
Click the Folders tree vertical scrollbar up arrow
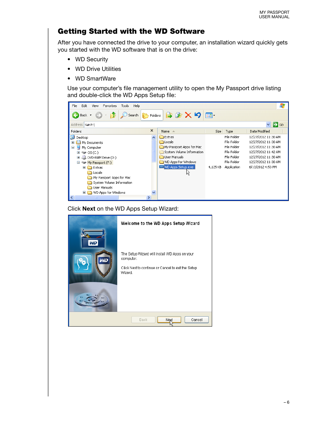(154, 137)
